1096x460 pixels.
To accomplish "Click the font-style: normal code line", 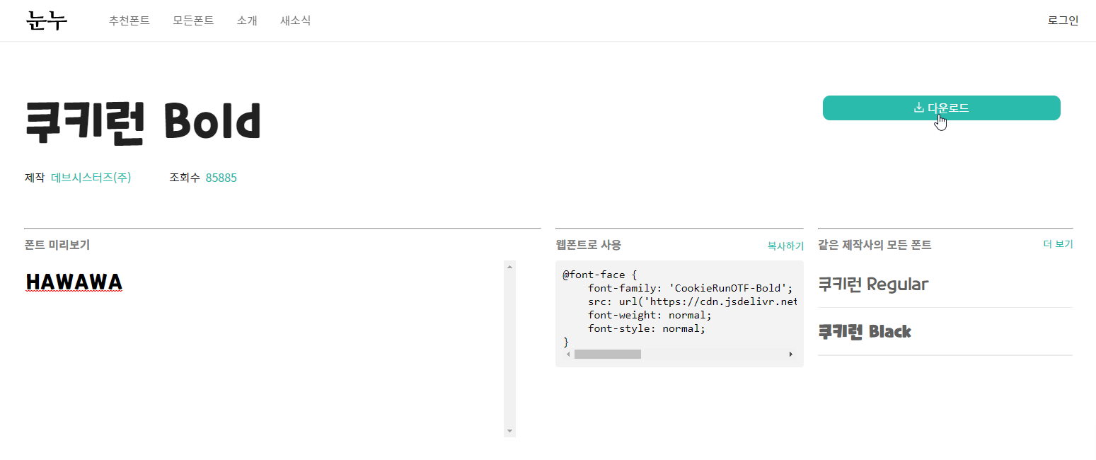I will tap(647, 328).
